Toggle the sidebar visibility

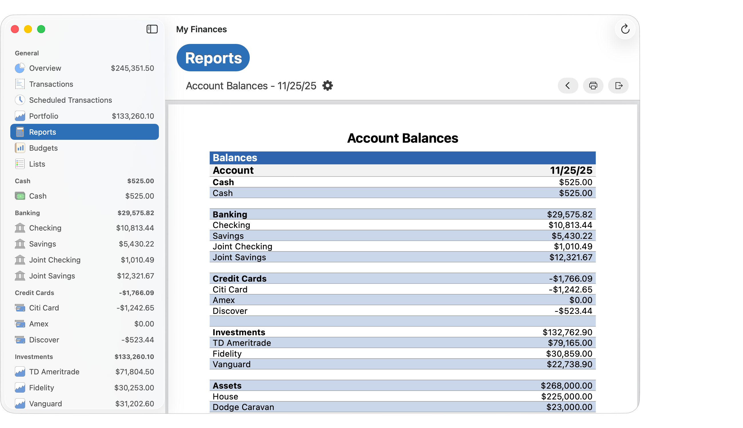[152, 29]
